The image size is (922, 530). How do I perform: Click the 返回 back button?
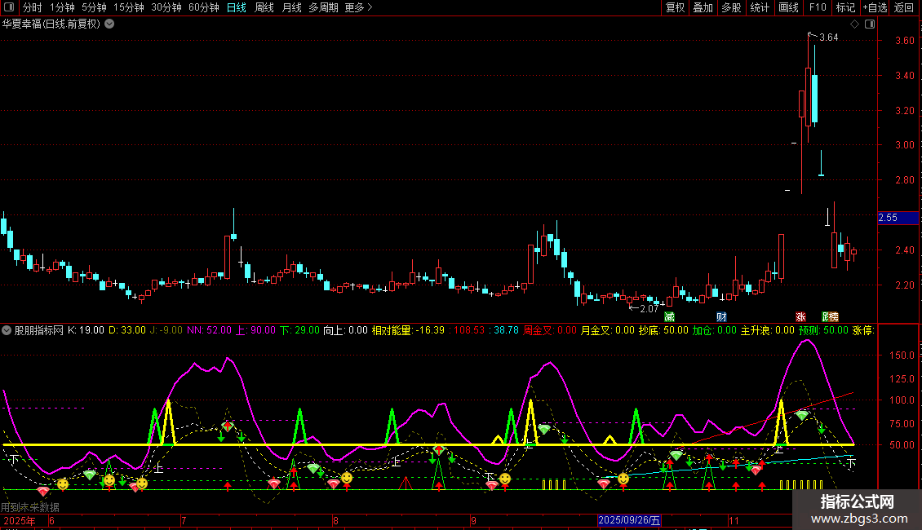(x=904, y=7)
